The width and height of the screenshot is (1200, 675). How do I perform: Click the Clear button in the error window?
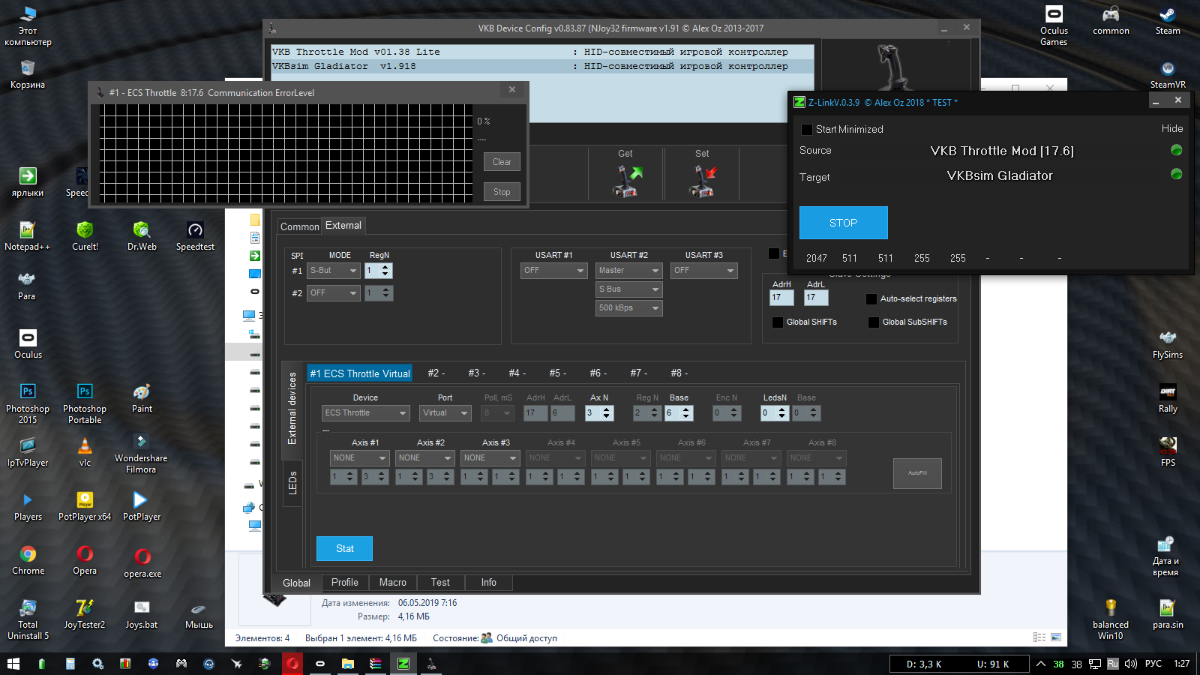point(502,162)
